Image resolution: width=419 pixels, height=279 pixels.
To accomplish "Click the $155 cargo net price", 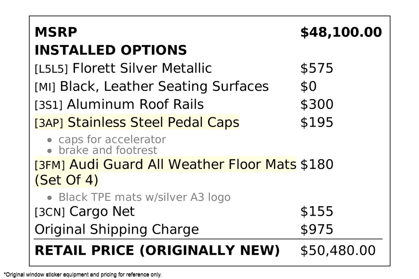I will pos(317,211).
